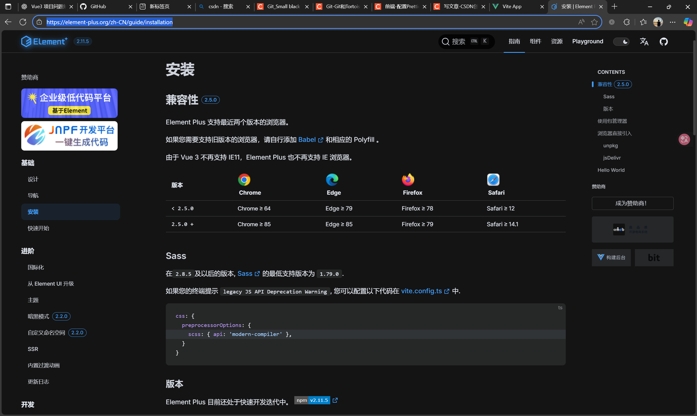Viewport: 697px width, 416px height.
Task: Click the Element Plus logo
Action: (44, 41)
